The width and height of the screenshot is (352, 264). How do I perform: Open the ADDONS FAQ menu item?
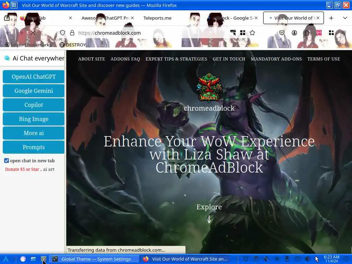tap(125, 59)
